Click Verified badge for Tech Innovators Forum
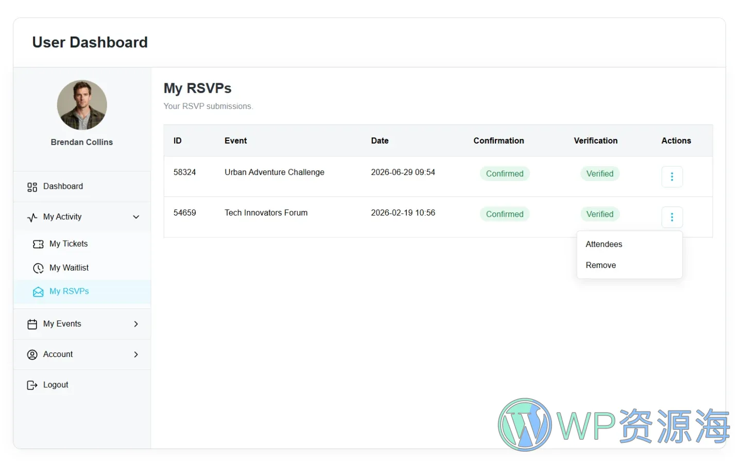The height and width of the screenshot is (463, 741). tap(600, 215)
